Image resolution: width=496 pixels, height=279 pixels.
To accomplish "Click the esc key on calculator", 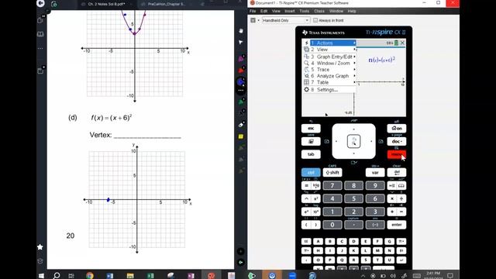I will 311,128.
